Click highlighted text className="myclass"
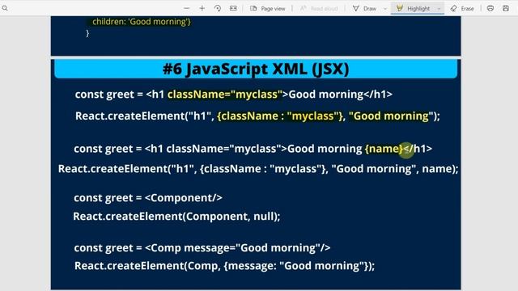The image size is (518, 291). (225, 95)
